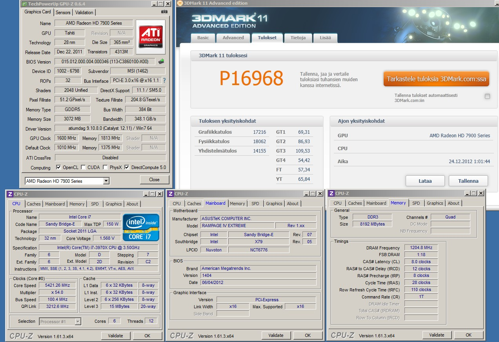Open the Advanced tab in 3DMark 11

point(233,38)
